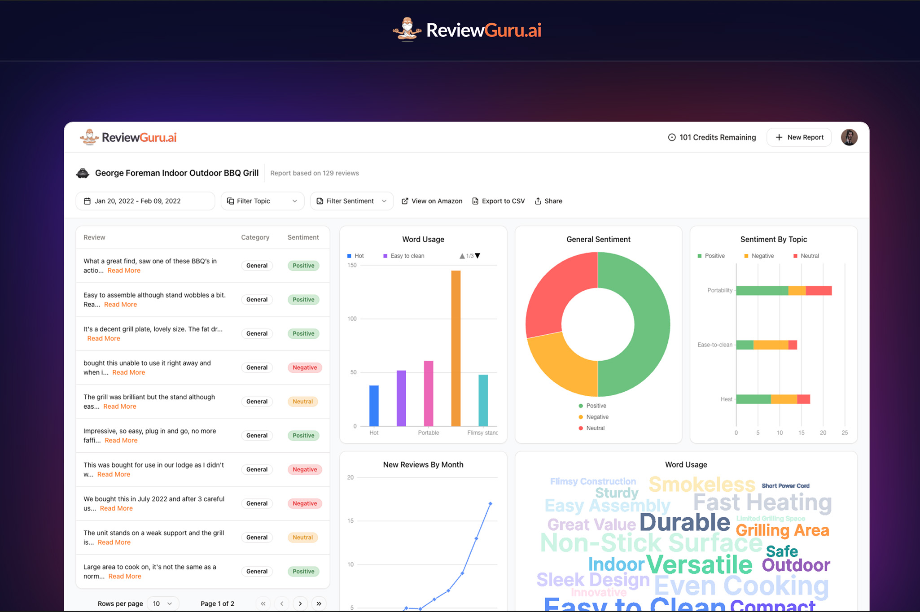Click Export to CSV
Viewport: 920px width, 612px height.
498,201
